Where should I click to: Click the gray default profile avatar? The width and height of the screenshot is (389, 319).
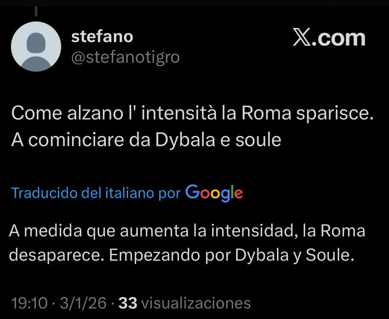tap(36, 46)
